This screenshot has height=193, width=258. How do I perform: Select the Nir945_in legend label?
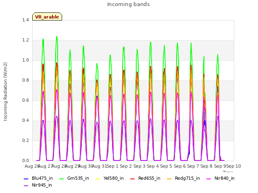[42, 185]
